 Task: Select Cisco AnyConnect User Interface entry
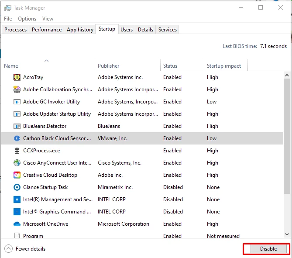[x=142, y=163]
